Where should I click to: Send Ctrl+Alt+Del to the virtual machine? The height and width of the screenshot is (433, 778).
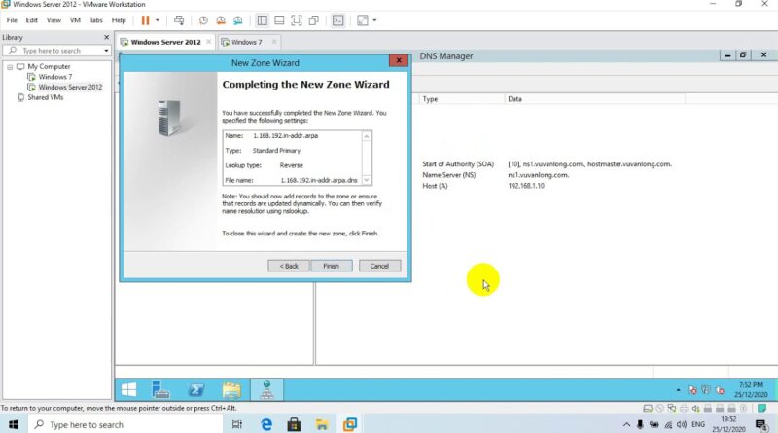coord(179,20)
